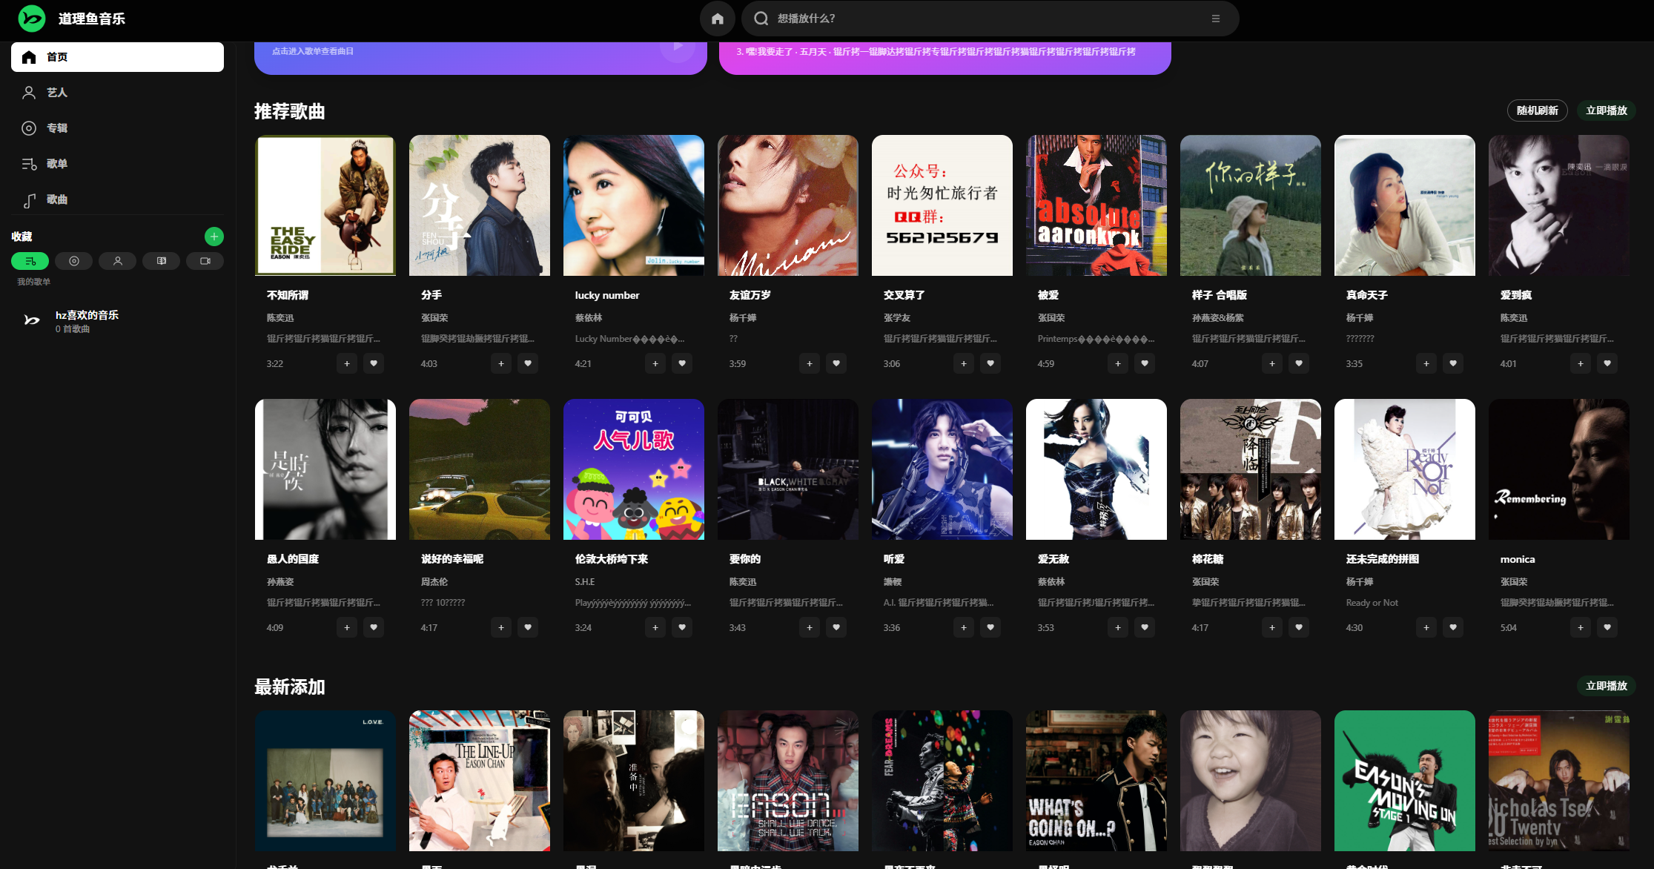Favorite the song 说好的幸福呢
Image resolution: width=1654 pixels, height=869 pixels.
point(528,627)
